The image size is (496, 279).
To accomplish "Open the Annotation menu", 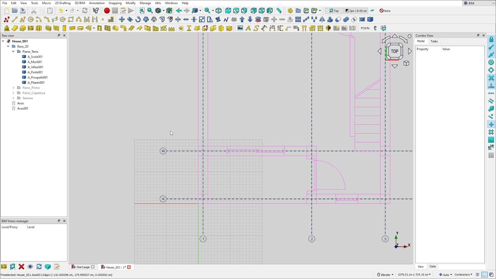I will coord(96,3).
